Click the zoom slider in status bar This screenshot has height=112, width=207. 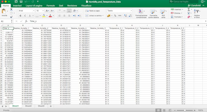pyautogui.click(x=185, y=110)
